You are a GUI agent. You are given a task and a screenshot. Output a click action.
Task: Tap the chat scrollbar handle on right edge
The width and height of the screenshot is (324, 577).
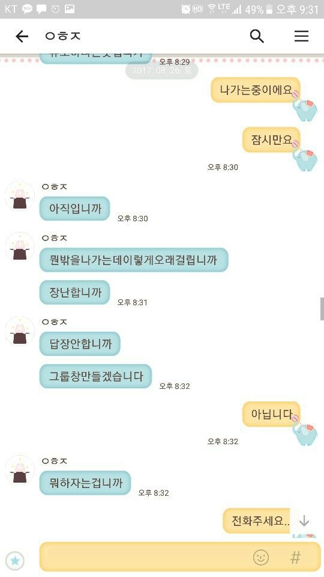(x=322, y=309)
